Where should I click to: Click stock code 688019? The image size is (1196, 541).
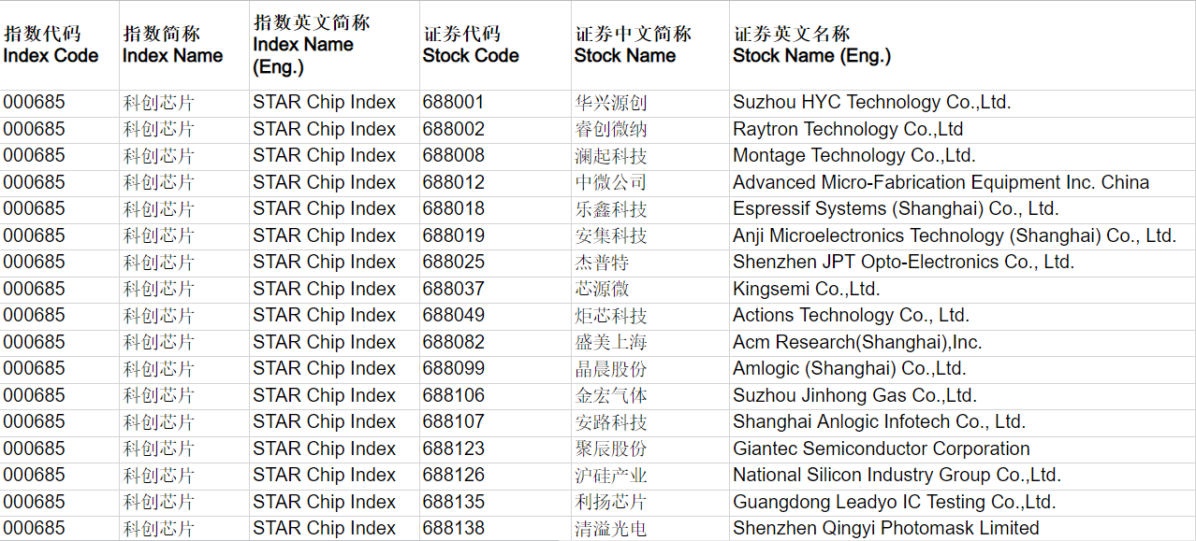click(454, 235)
